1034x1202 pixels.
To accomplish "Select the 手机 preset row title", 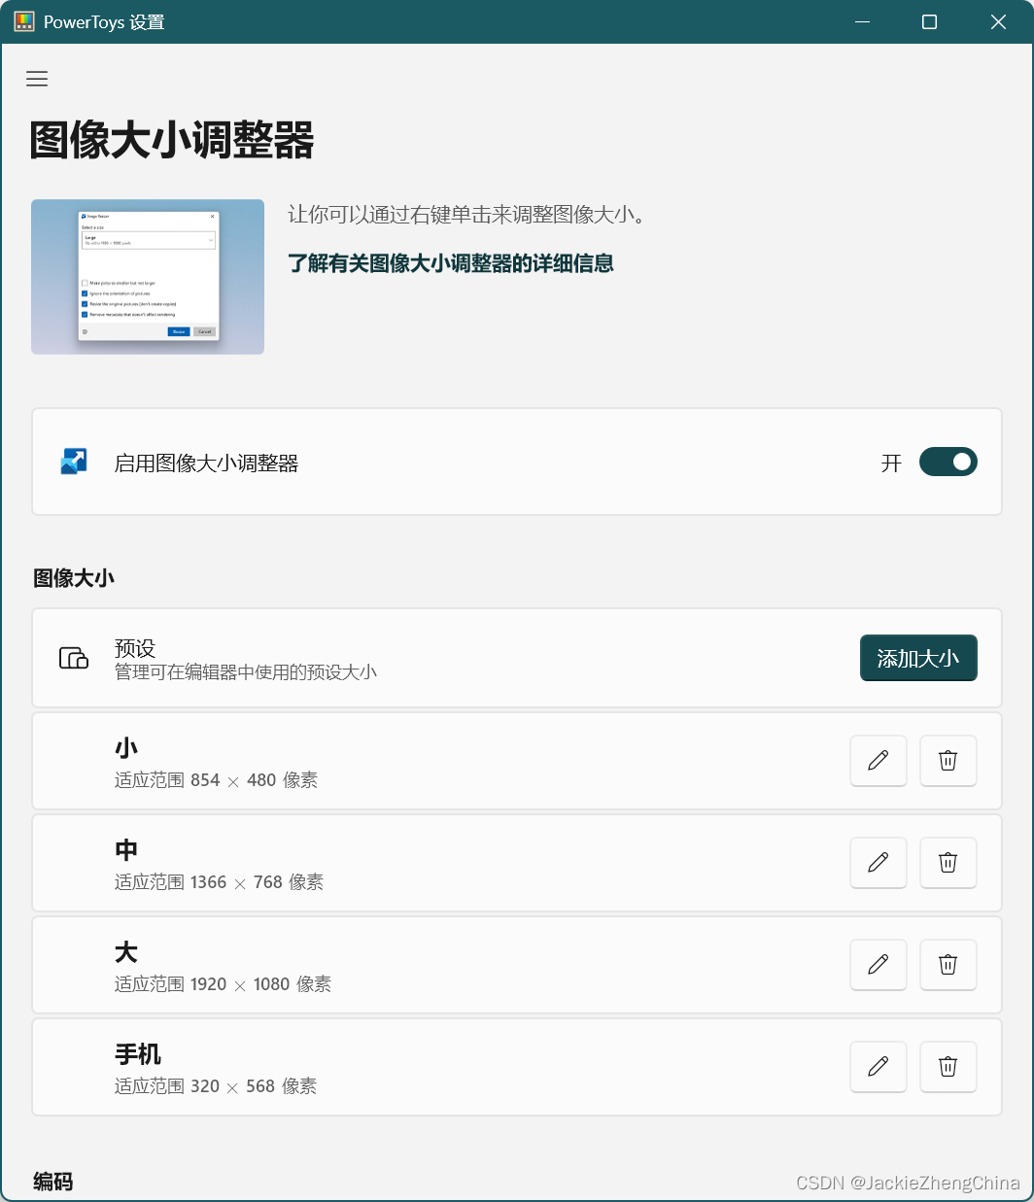I will point(138,1054).
